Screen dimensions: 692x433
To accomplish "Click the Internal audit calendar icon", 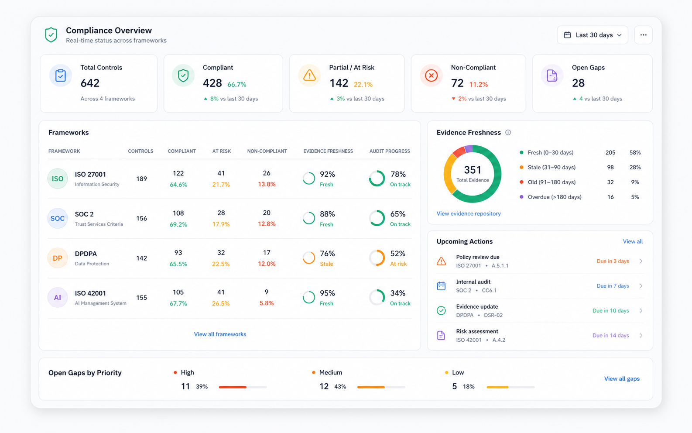I will 441,286.
